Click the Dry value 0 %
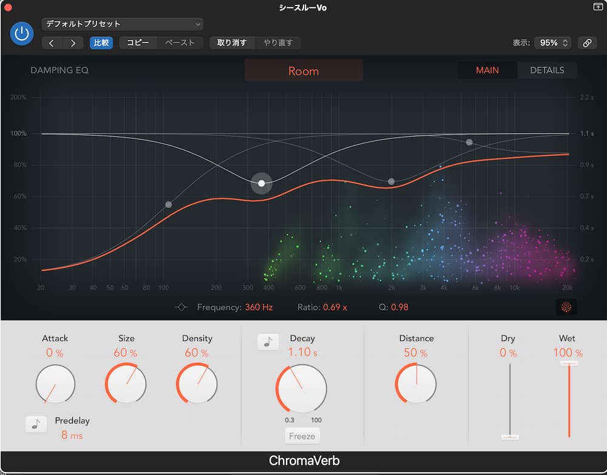Image resolution: width=607 pixels, height=475 pixels. (508, 353)
